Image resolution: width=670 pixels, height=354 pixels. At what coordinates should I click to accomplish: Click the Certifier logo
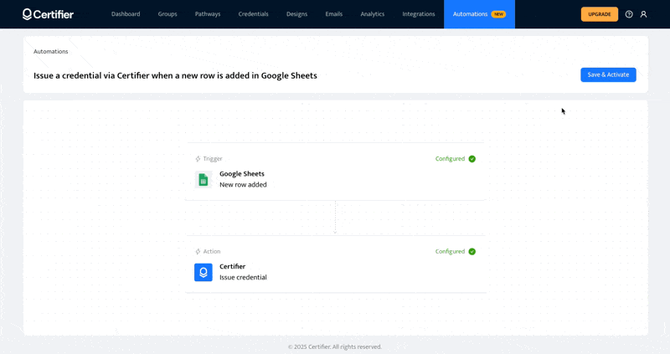point(48,14)
